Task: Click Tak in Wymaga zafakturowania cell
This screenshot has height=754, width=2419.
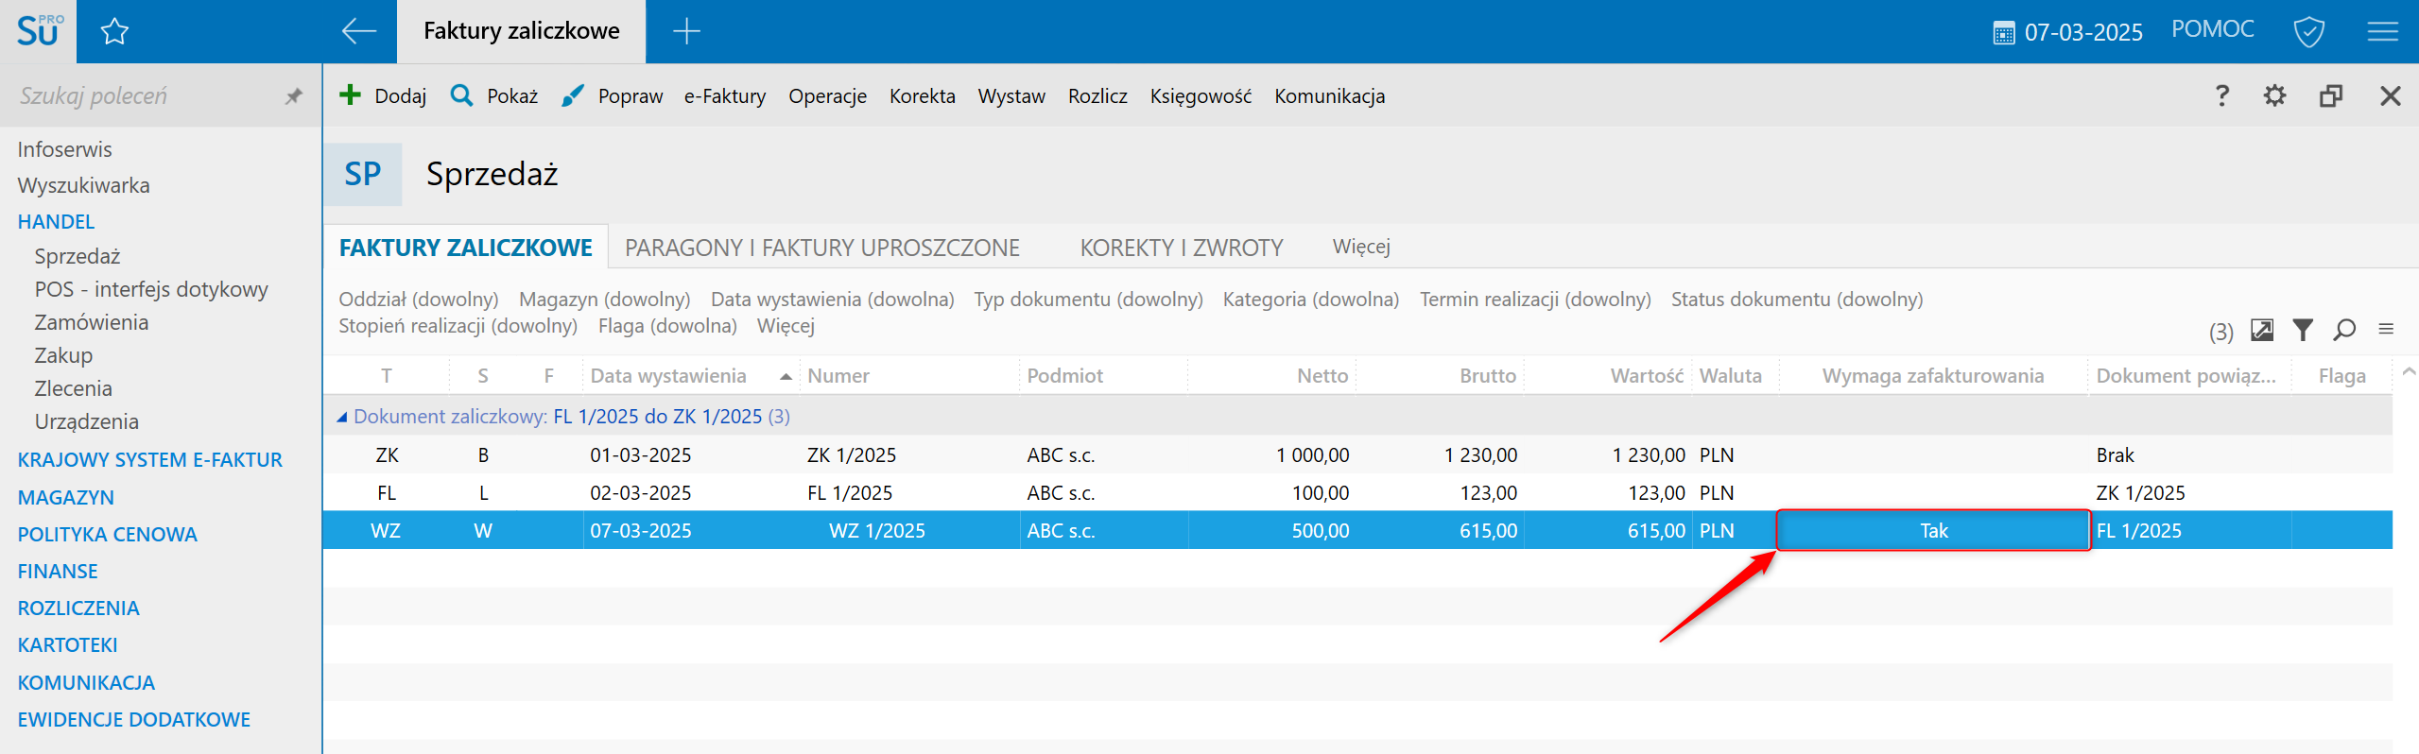Action: tap(1934, 530)
